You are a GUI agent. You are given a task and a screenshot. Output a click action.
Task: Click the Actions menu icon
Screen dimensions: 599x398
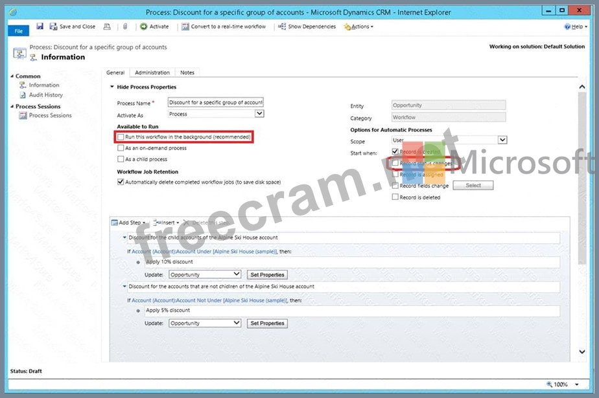[x=347, y=27]
